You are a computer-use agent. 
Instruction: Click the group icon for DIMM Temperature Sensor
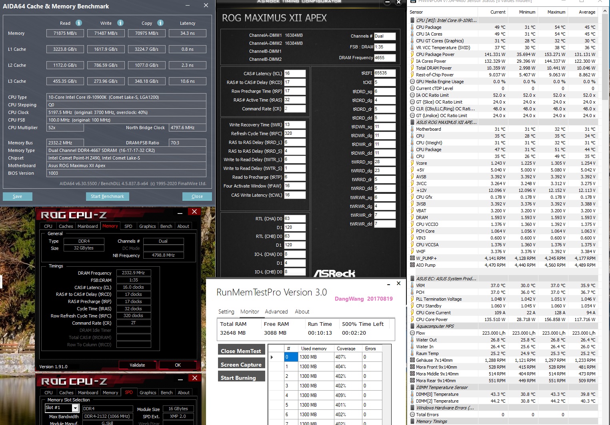click(x=412, y=387)
